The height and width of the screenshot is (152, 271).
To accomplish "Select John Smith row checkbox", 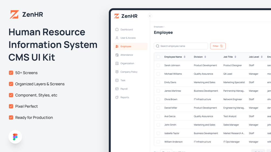I will click(158, 125).
